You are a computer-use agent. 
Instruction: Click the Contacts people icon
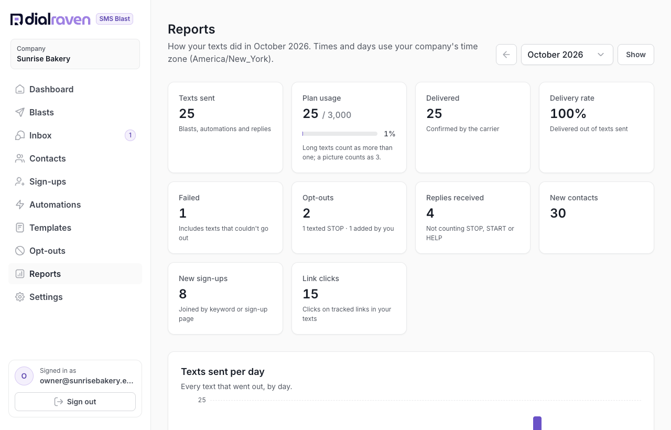(20, 158)
